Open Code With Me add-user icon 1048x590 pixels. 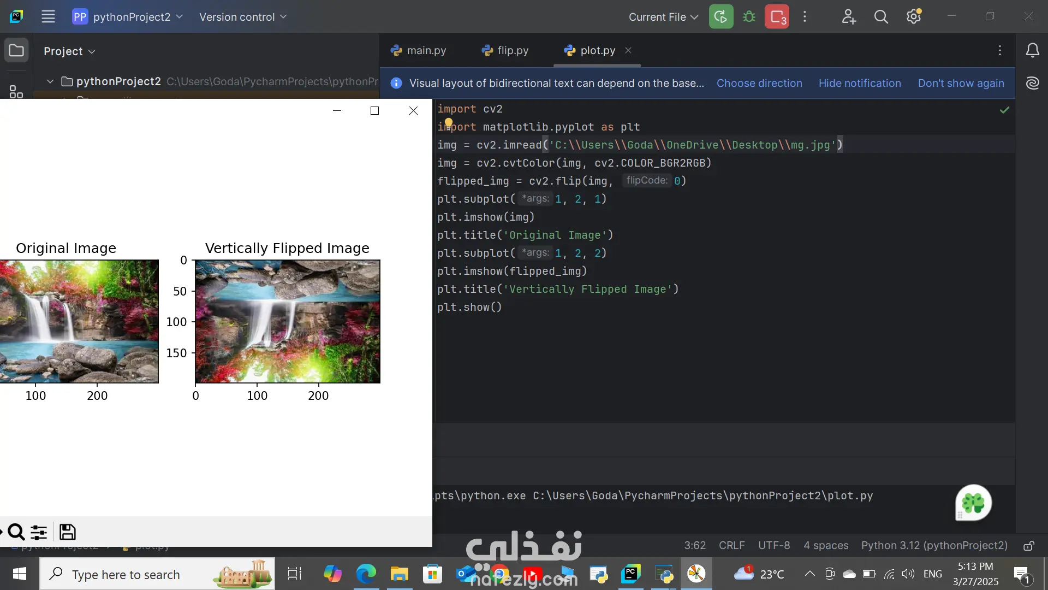pos(848,17)
